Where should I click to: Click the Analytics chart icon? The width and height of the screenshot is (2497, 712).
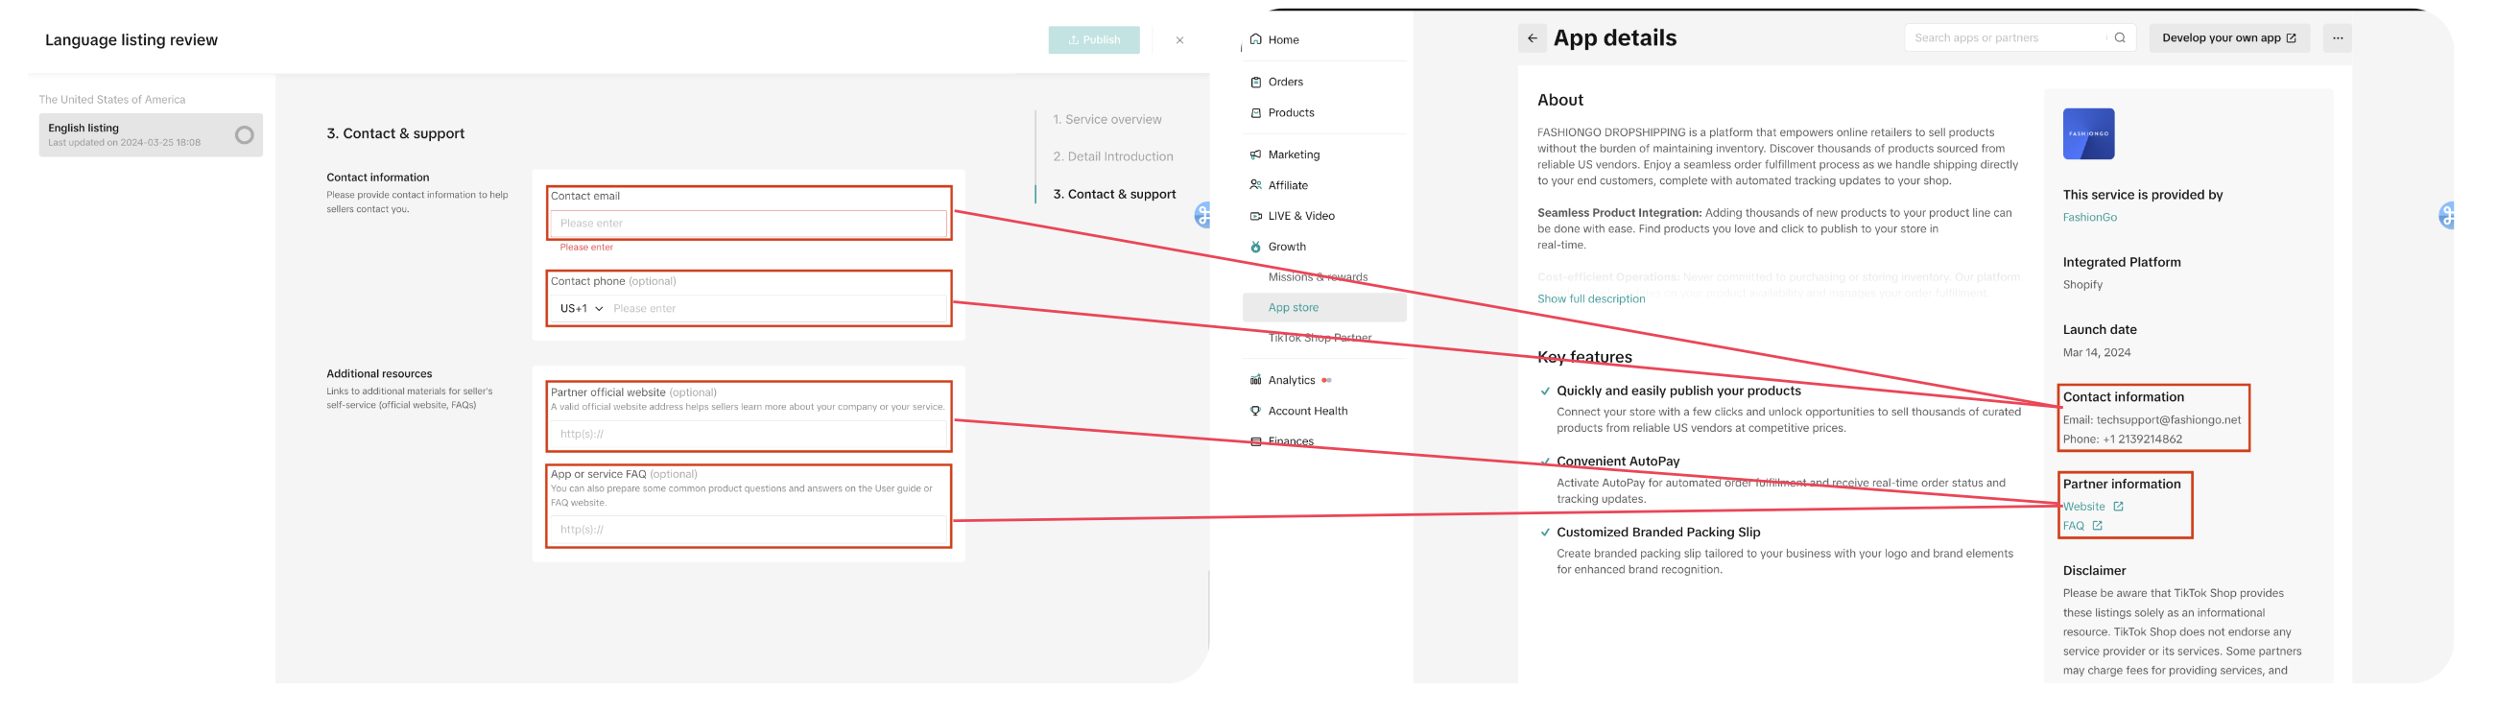click(x=1255, y=380)
